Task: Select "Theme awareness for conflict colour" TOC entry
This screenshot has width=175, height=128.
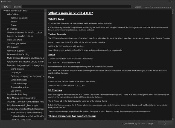Action: pyautogui.click(x=24, y=33)
